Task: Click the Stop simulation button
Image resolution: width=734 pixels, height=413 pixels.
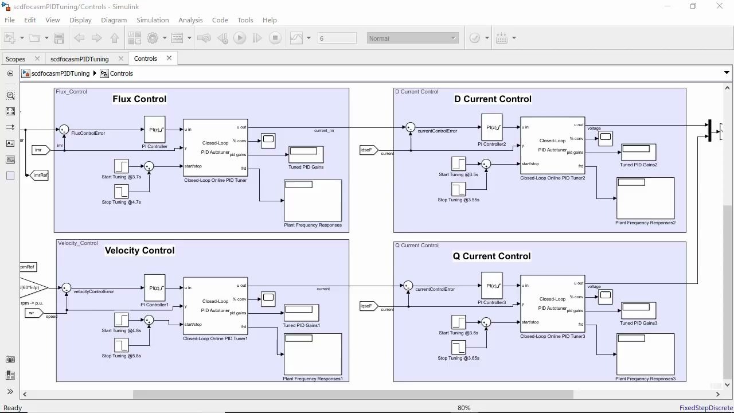Action: [275, 38]
